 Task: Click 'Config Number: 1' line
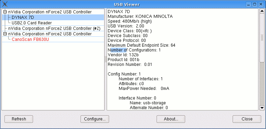click(x=124, y=74)
